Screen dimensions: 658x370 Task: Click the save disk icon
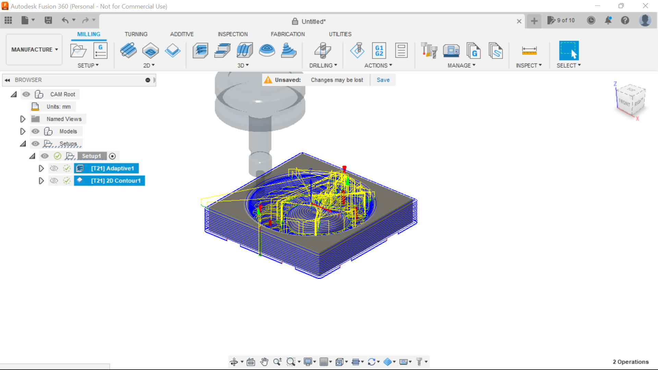click(x=48, y=21)
